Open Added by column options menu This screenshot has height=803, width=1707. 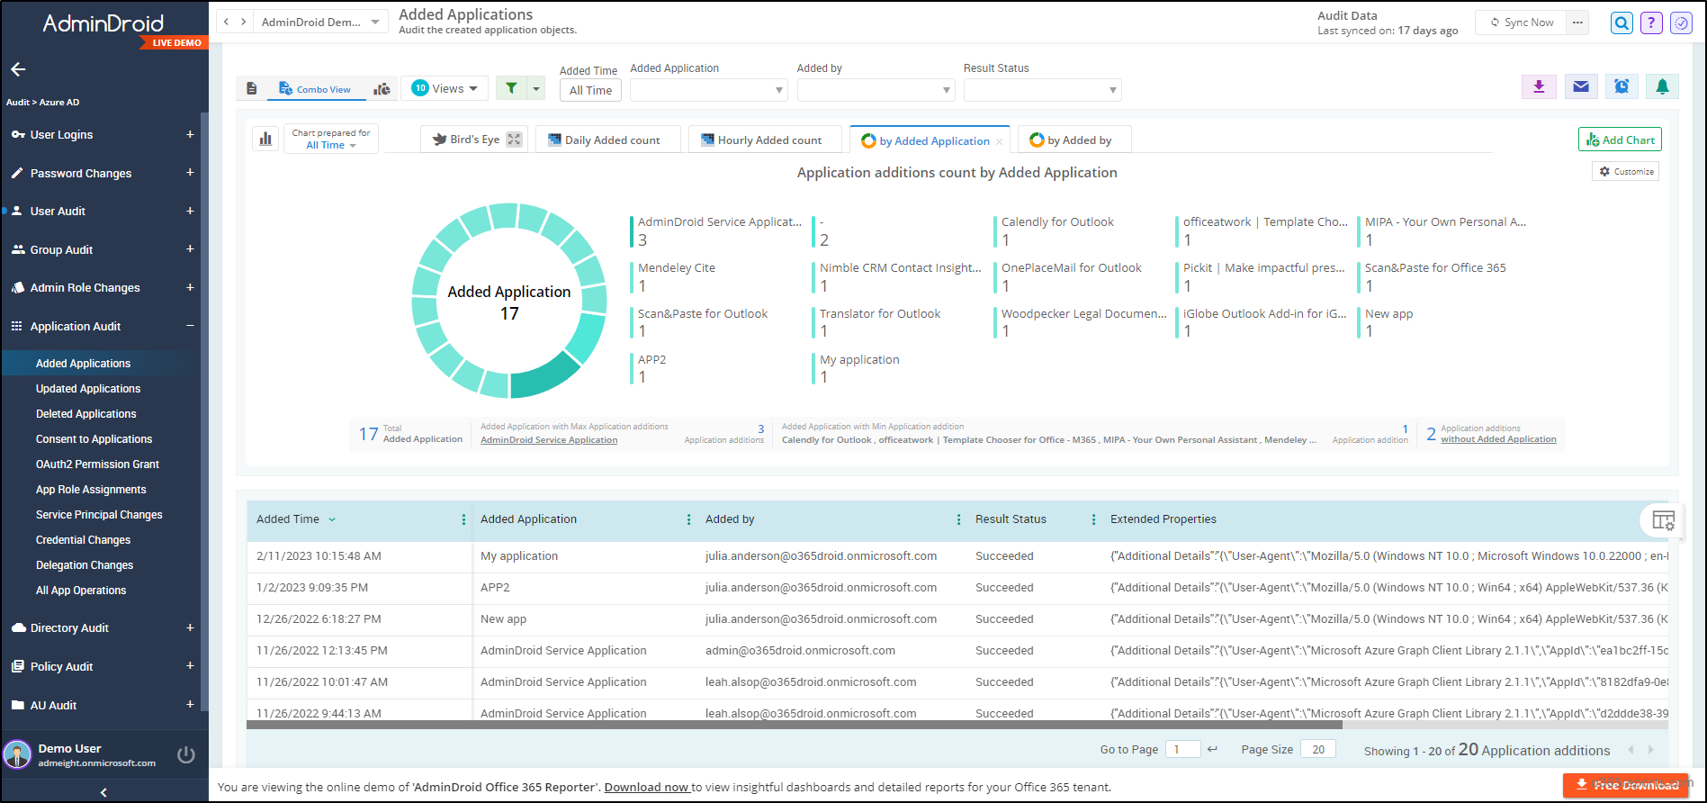[x=958, y=519]
